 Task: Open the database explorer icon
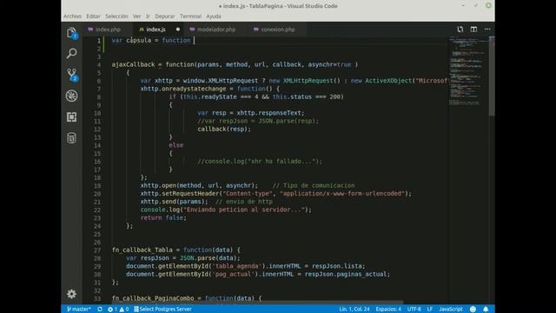71,138
